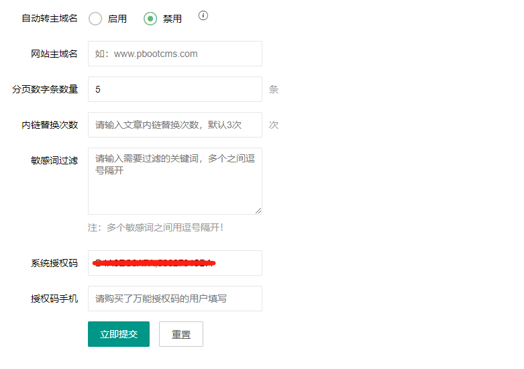Select the 禁用 radio button

tap(151, 19)
